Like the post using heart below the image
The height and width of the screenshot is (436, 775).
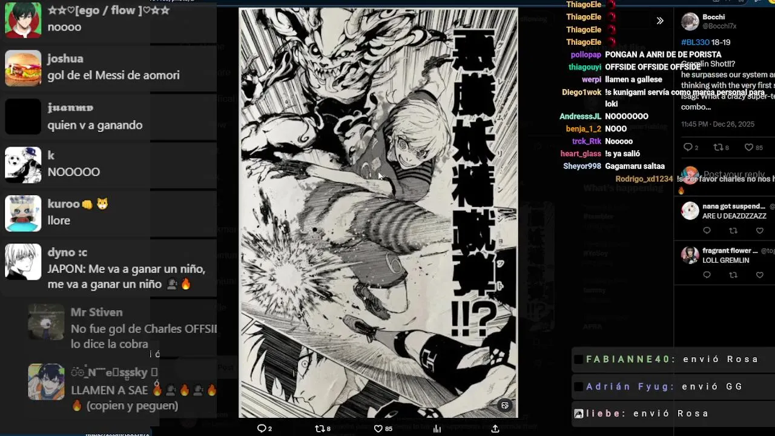378,429
